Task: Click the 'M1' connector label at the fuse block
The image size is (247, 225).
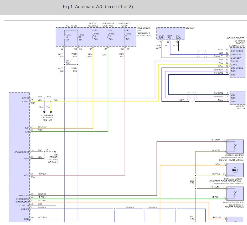Action: 128,49
